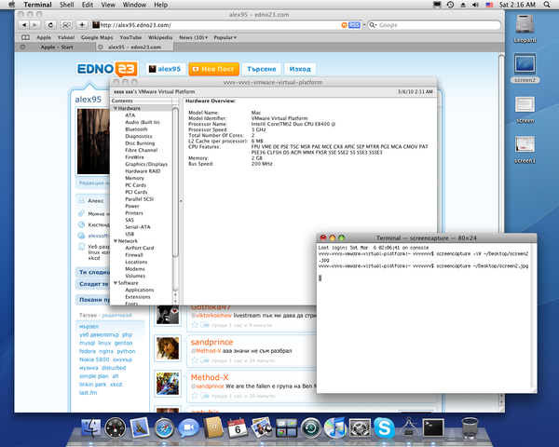Image resolution: width=559 pixels, height=447 pixels.
Task: Open the Google search options dropdown
Action: click(373, 25)
